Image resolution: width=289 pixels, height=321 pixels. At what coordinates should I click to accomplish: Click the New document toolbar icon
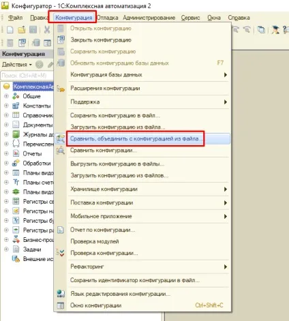click(10, 30)
